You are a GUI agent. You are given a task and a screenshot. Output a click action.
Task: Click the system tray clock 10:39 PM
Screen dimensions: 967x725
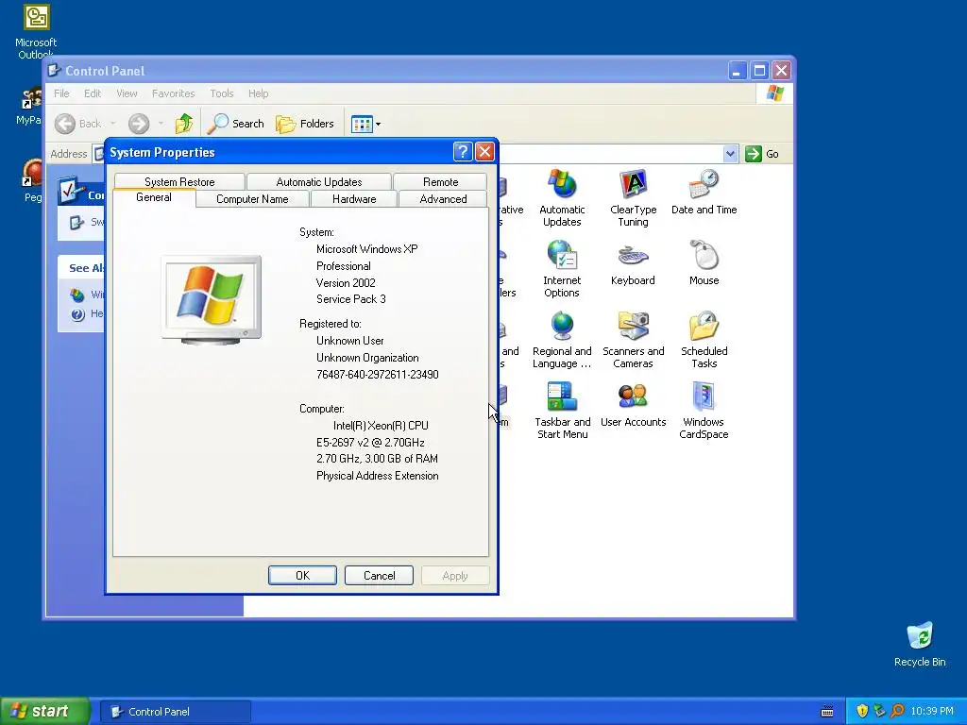click(932, 712)
